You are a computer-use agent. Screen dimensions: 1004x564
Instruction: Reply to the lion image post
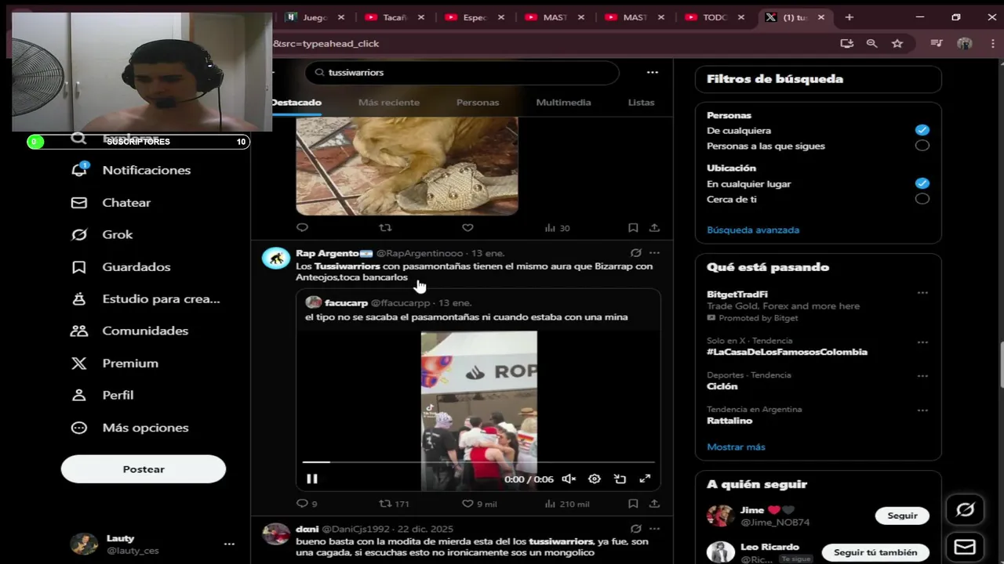pos(303,228)
